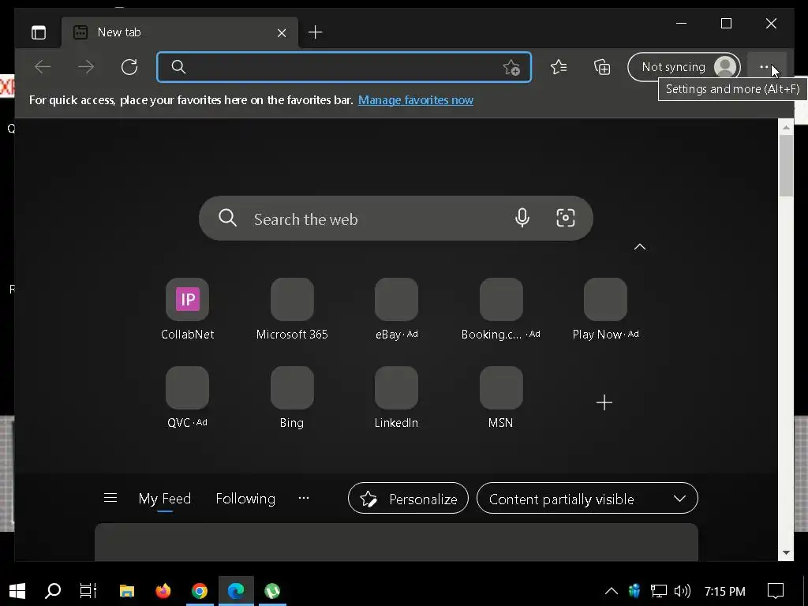Click the Search the web box
Image resolution: width=808 pixels, height=606 pixels.
coord(396,219)
